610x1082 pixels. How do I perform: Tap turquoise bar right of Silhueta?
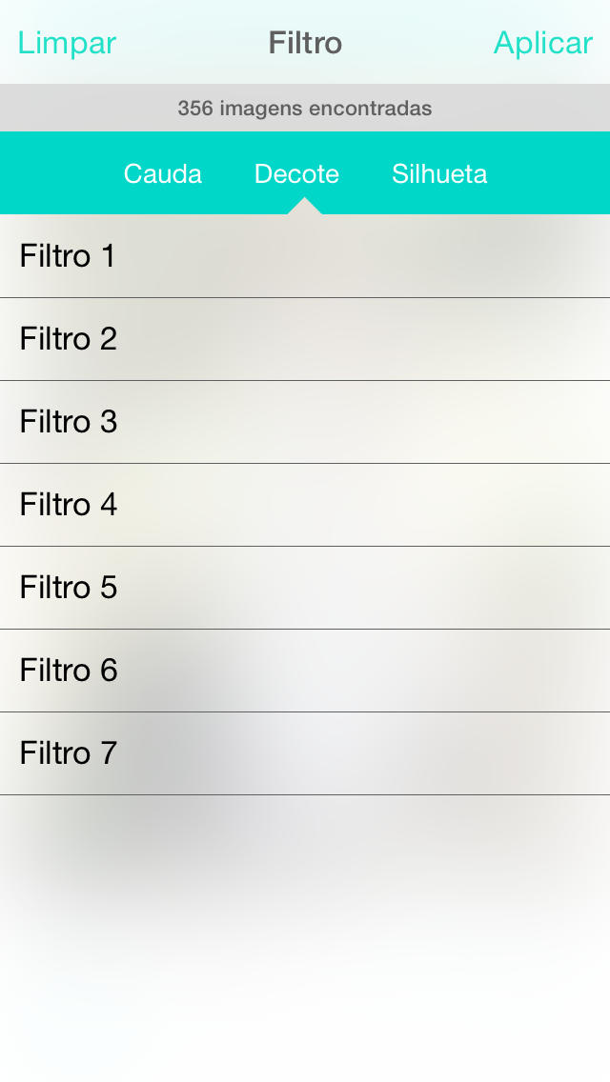[553, 174]
